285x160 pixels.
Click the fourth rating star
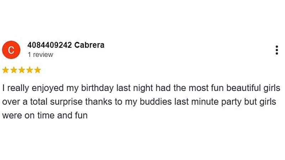pyautogui.click(x=29, y=70)
